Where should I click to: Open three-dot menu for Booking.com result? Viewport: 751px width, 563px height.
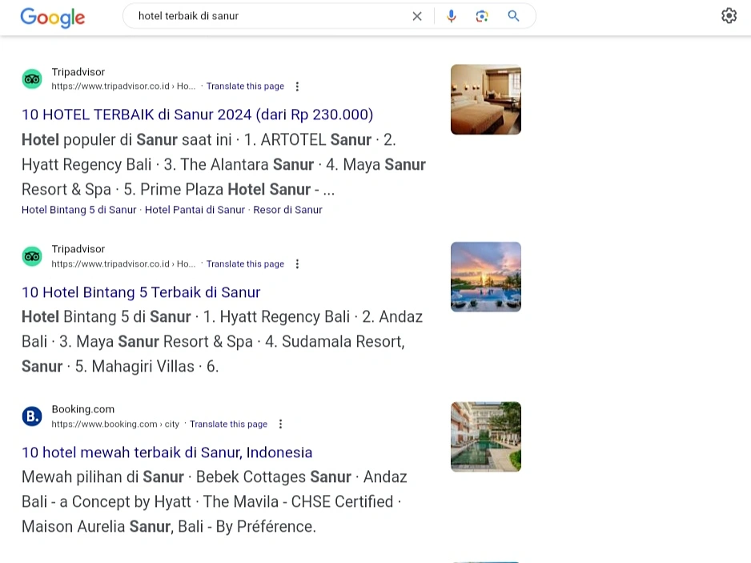point(281,424)
